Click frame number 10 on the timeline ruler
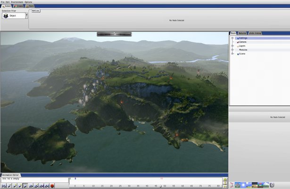Viewport: 290px width, 189px height. click(x=93, y=186)
